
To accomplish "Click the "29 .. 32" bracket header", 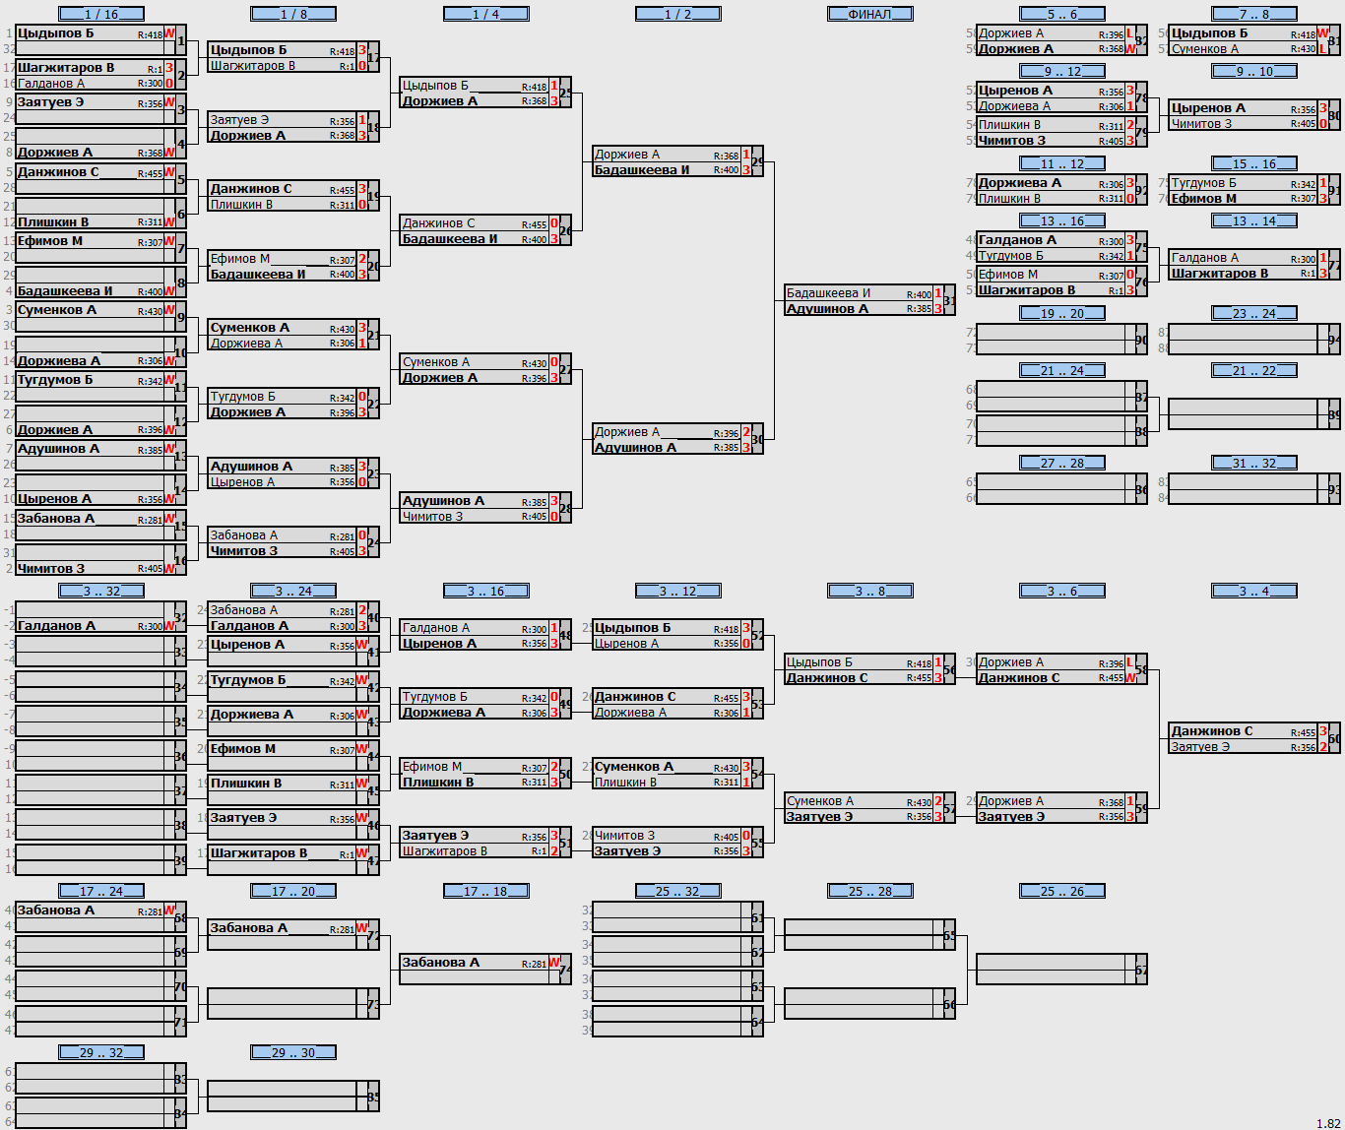I will coord(101,1052).
